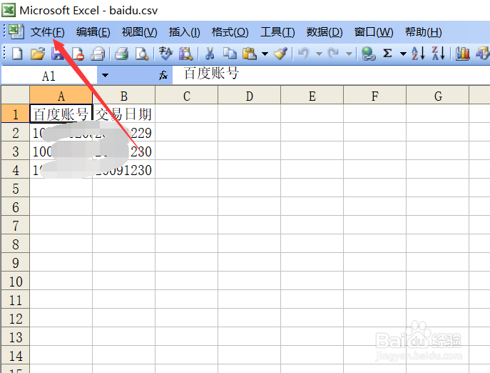
Task: Open the 文件(F) menu
Action: [48, 32]
